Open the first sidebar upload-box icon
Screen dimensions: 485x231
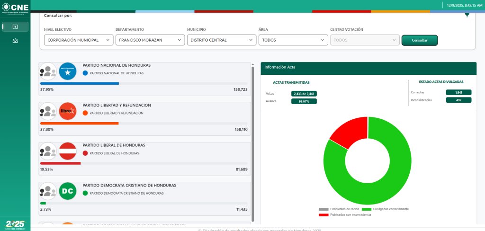[15, 27]
